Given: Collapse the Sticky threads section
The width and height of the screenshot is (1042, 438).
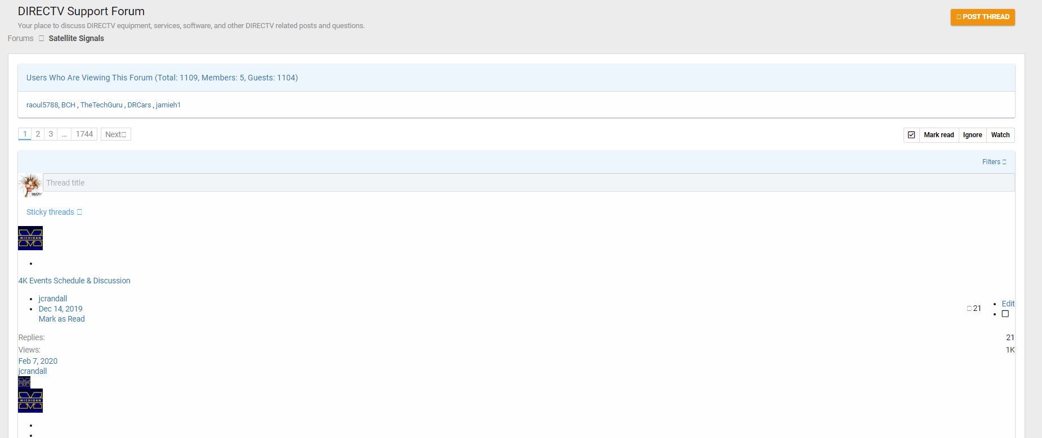Looking at the screenshot, I should (54, 212).
